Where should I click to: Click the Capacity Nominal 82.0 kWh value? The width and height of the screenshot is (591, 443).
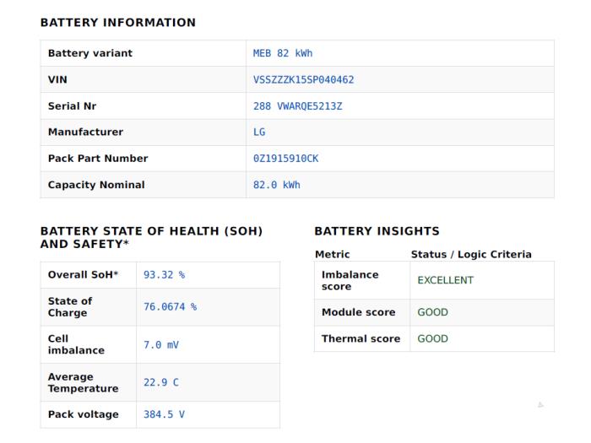click(277, 185)
